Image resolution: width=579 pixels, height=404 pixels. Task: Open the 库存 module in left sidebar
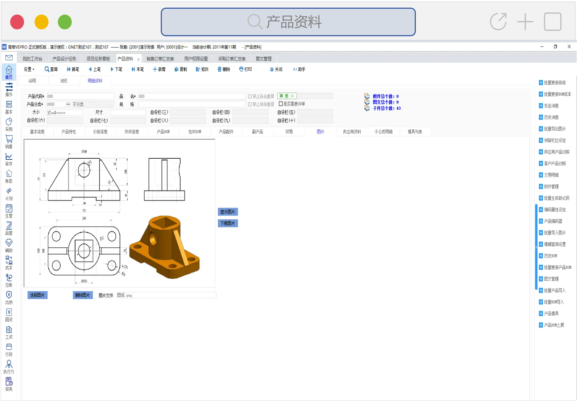tap(9, 159)
